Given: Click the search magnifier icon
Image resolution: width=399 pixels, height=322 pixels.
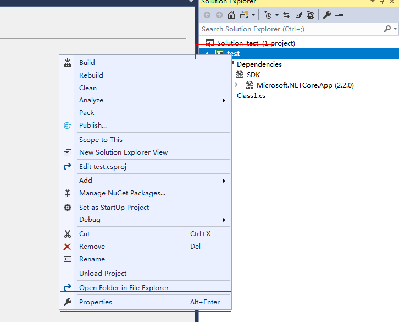Looking at the screenshot, I should pyautogui.click(x=387, y=29).
